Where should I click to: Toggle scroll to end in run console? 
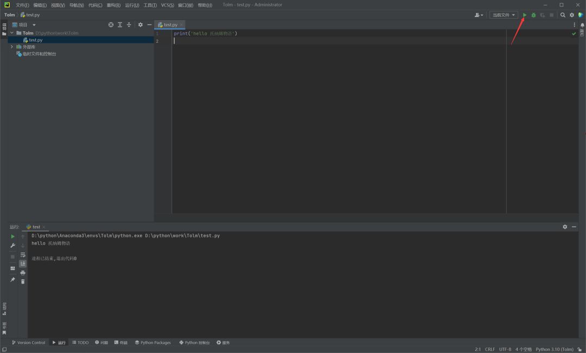(x=23, y=264)
